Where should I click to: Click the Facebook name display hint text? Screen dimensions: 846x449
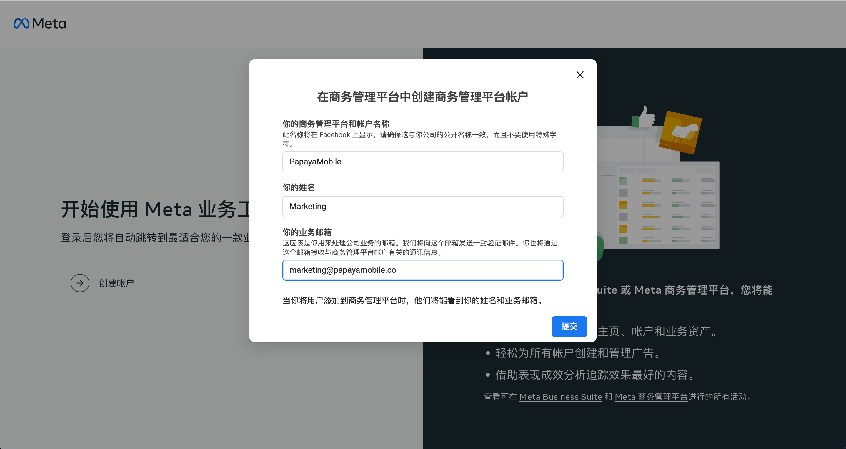[x=419, y=139]
